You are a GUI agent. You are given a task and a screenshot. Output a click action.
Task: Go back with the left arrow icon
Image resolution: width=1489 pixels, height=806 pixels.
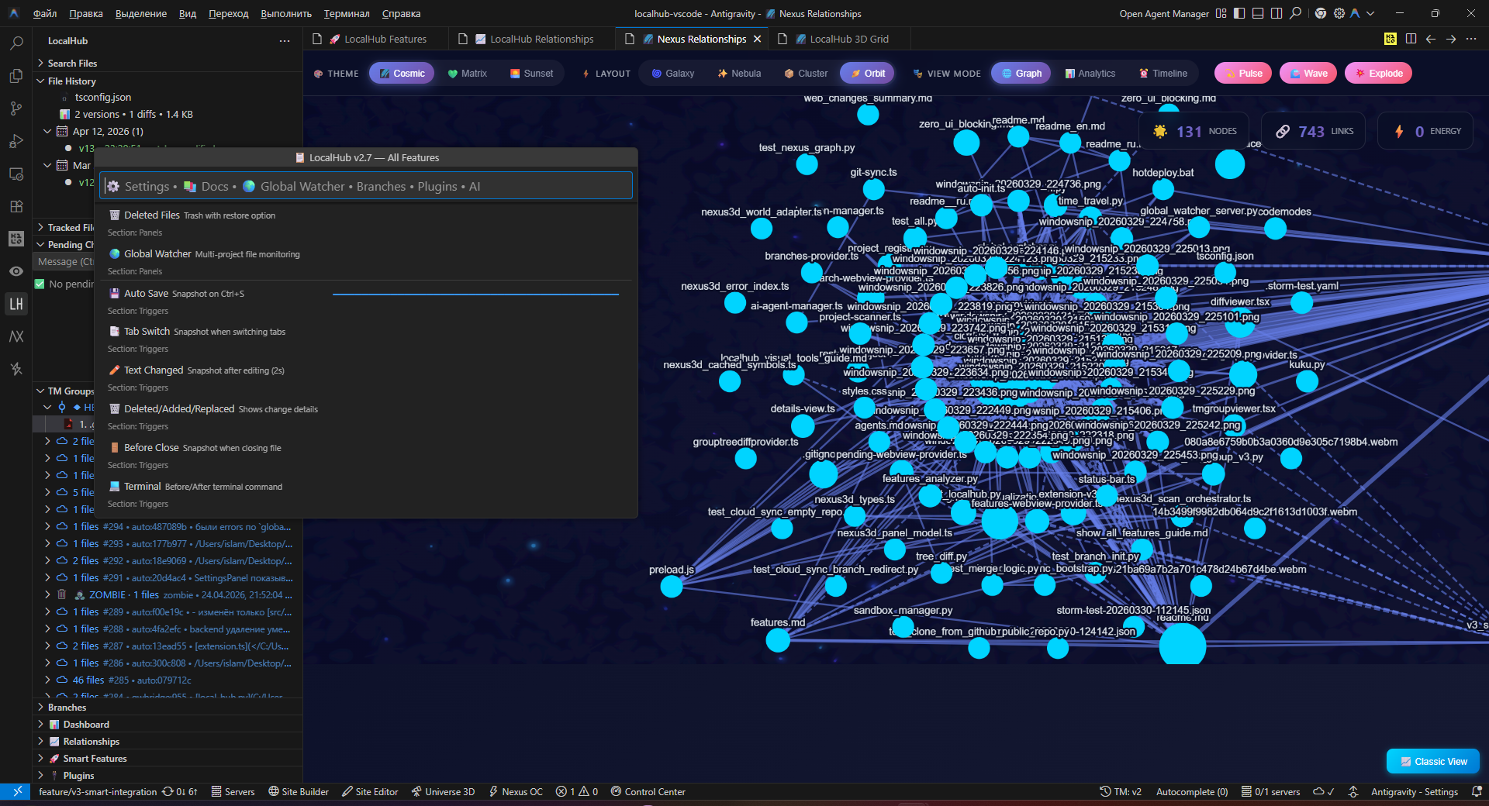(1431, 39)
